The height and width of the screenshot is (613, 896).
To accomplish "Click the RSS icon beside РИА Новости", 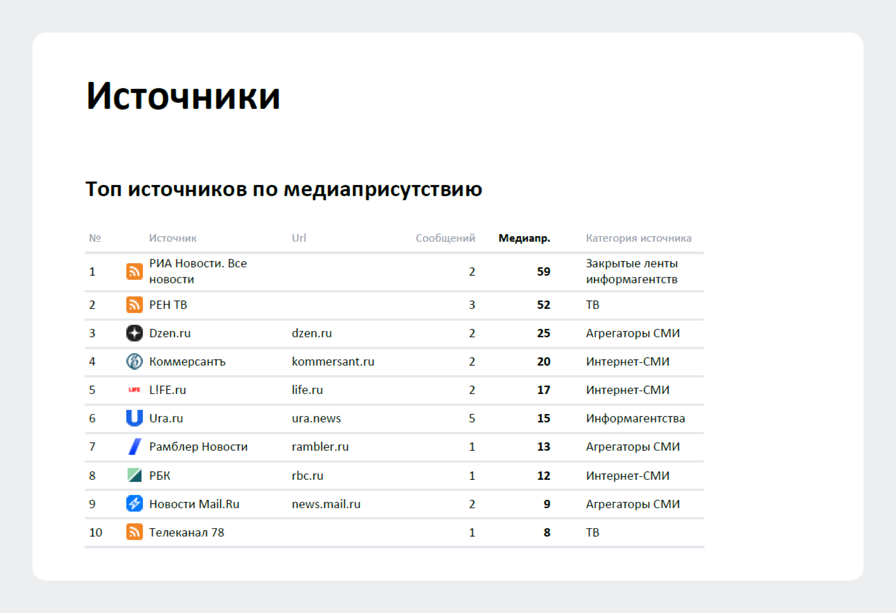I will [134, 271].
